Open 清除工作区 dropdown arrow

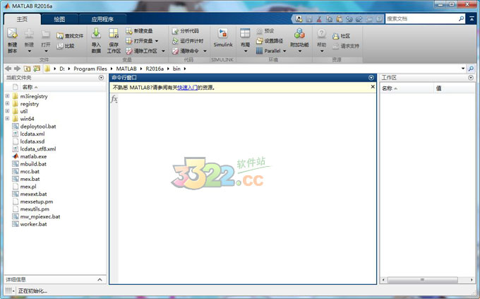coord(163,51)
